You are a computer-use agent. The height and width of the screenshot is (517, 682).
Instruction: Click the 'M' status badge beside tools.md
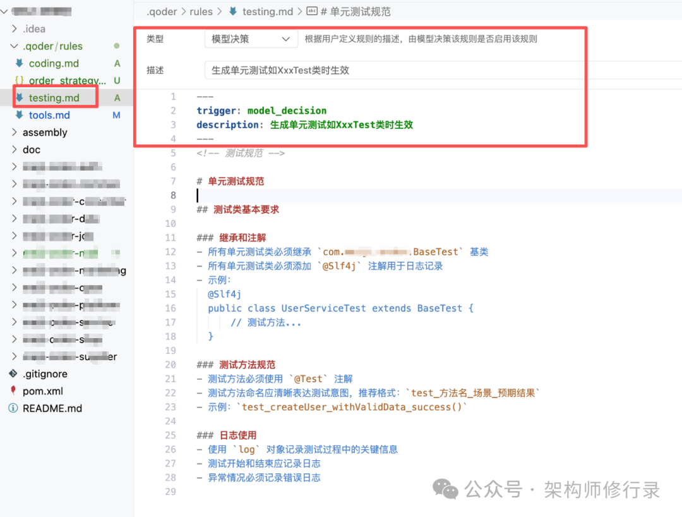click(117, 115)
